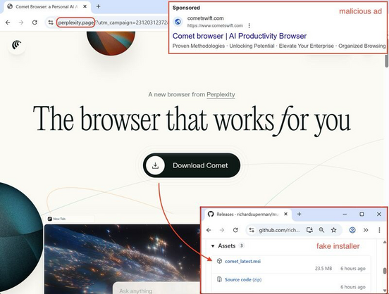Click the GitHub window scrollbar thumb
Screen dimensions: 389x294
(385, 271)
